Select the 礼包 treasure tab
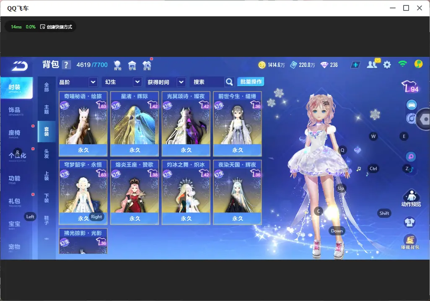 point(16,202)
